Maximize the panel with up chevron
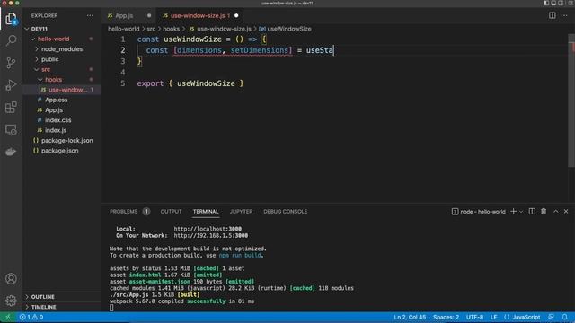The image size is (575, 323). click(x=556, y=212)
